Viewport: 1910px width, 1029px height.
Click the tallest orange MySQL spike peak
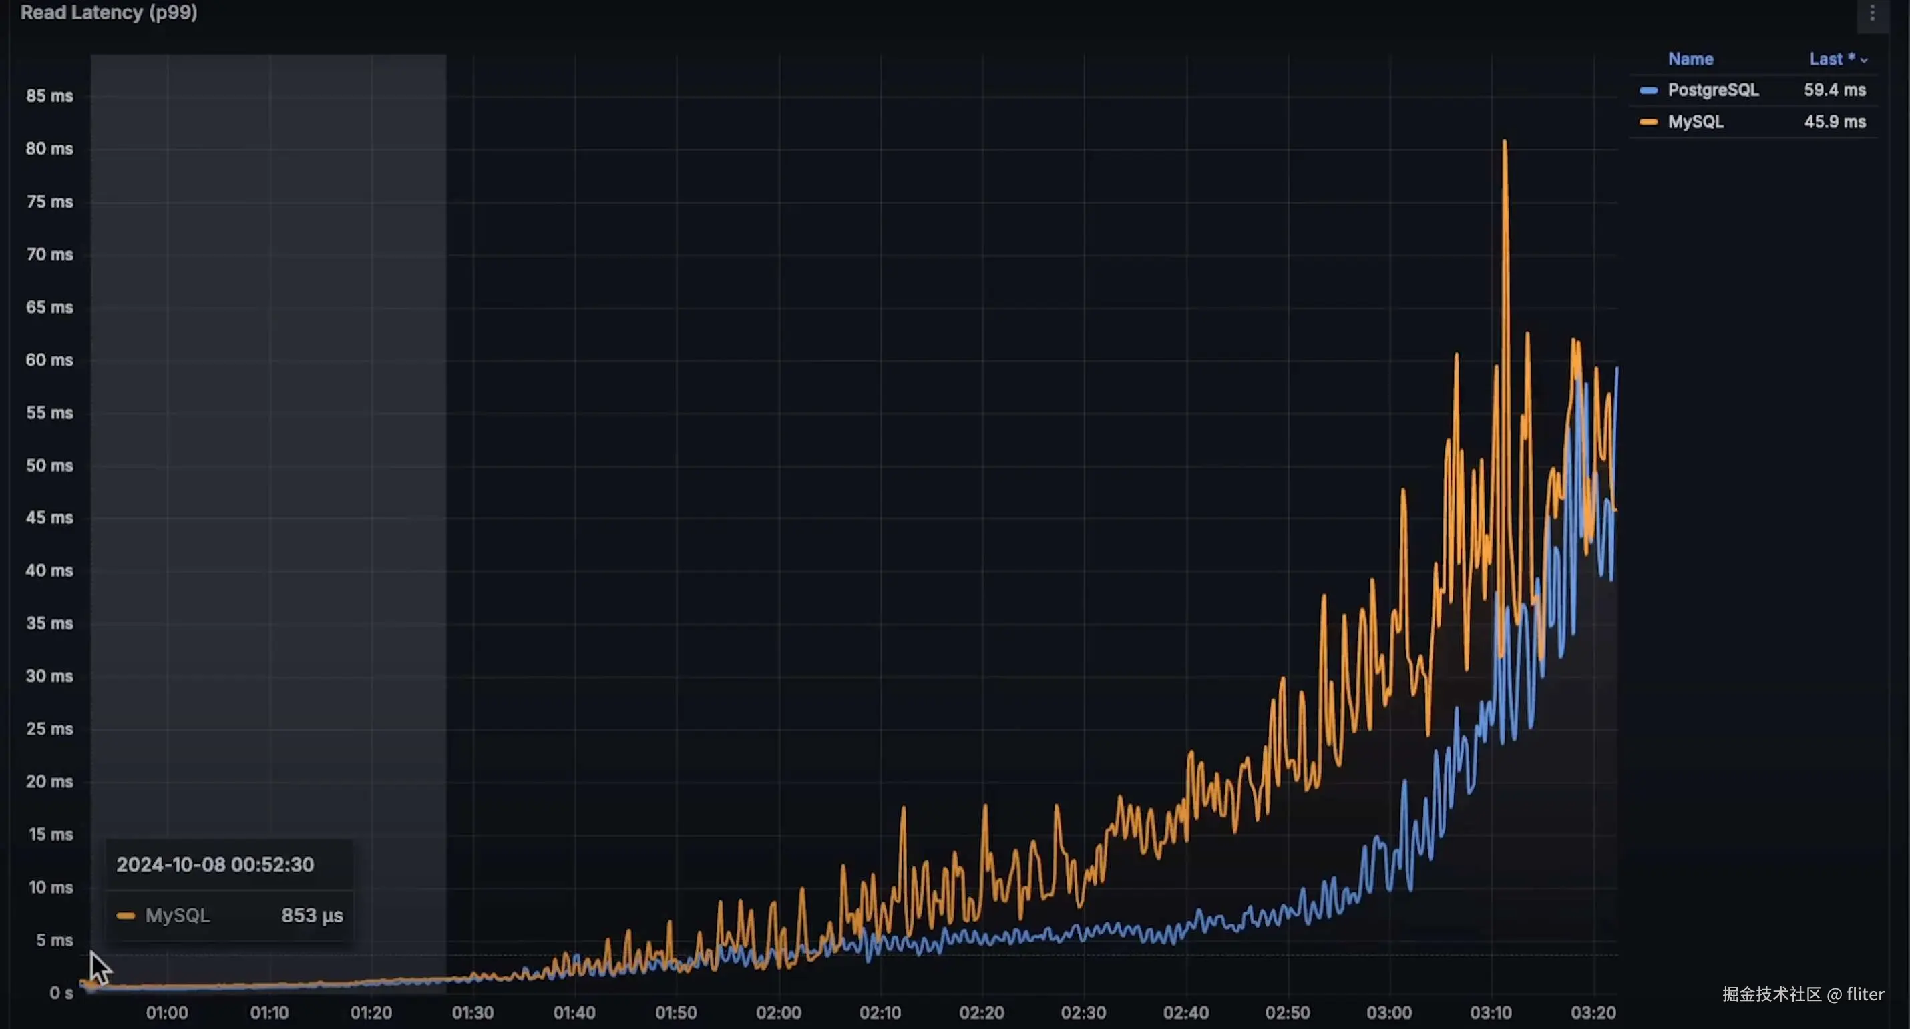pyautogui.click(x=1505, y=141)
